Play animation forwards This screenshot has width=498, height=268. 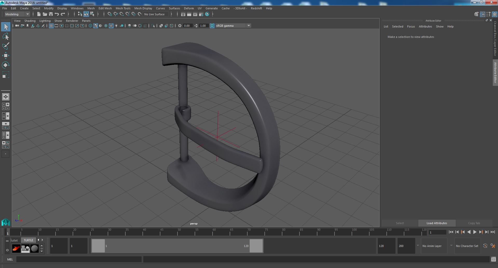click(475, 232)
